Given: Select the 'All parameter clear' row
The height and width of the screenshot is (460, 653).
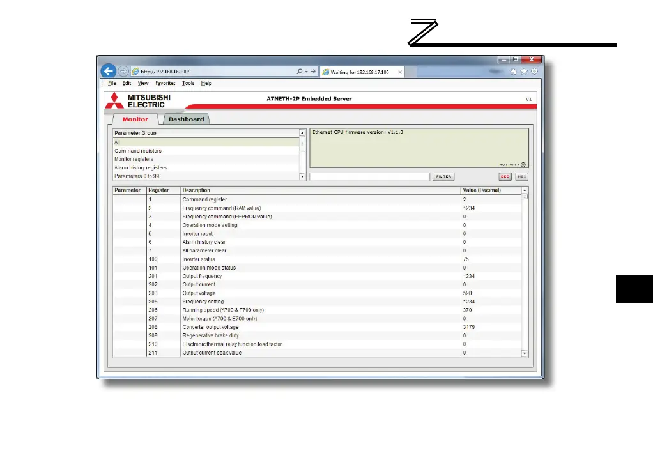Looking at the screenshot, I should (x=318, y=250).
